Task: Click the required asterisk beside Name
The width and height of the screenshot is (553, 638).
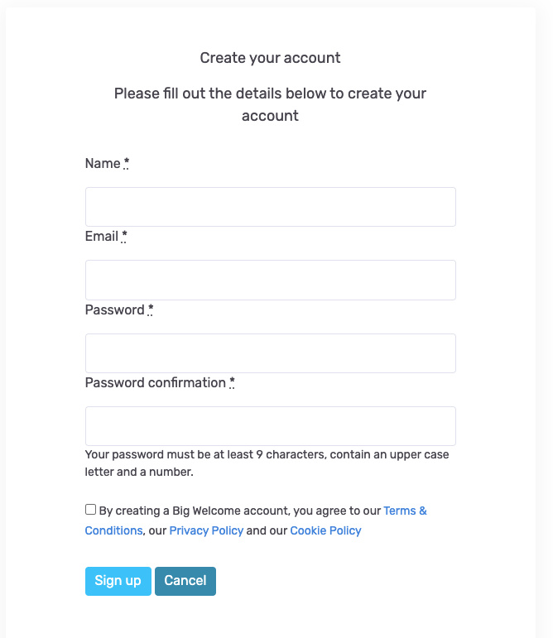Action: (x=127, y=164)
